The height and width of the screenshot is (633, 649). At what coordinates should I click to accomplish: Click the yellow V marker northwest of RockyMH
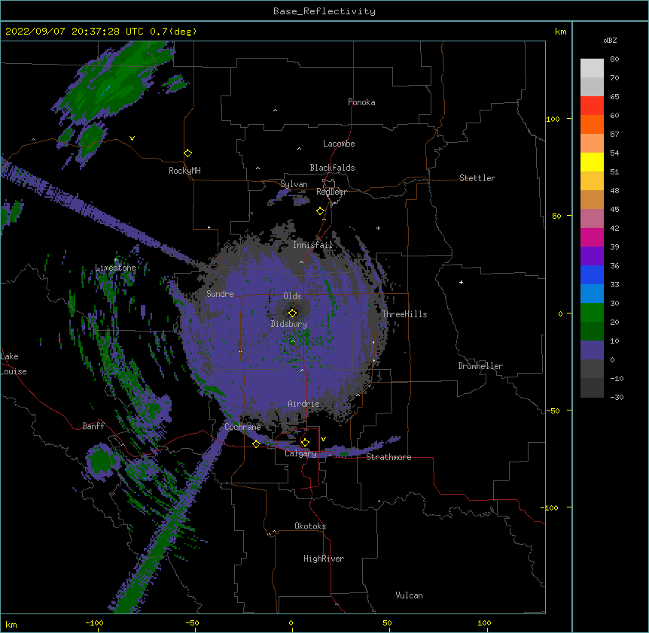pos(132,138)
